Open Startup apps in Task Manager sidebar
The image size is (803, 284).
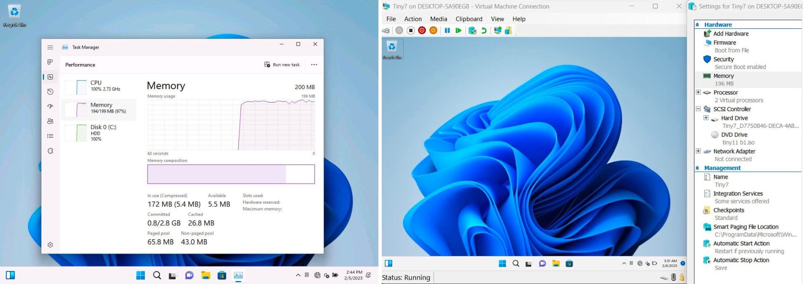(50, 106)
